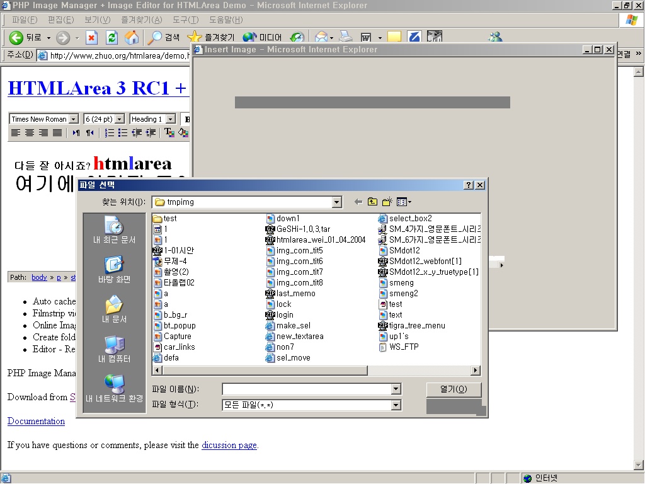Insert ordered list in HTMLArea toolbar
The image size is (645, 484).
[x=109, y=132]
